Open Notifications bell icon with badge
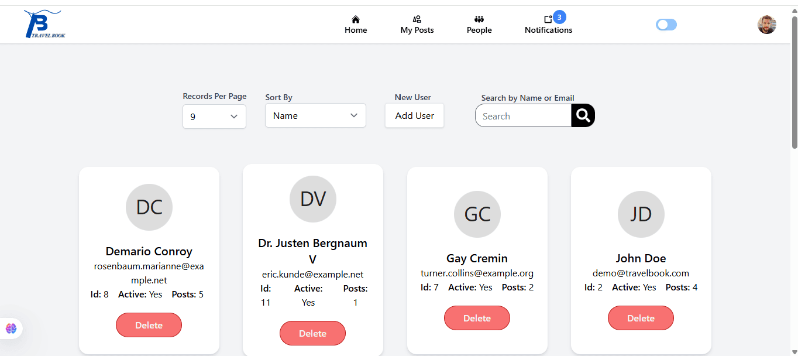Image resolution: width=798 pixels, height=356 pixels. [x=548, y=19]
